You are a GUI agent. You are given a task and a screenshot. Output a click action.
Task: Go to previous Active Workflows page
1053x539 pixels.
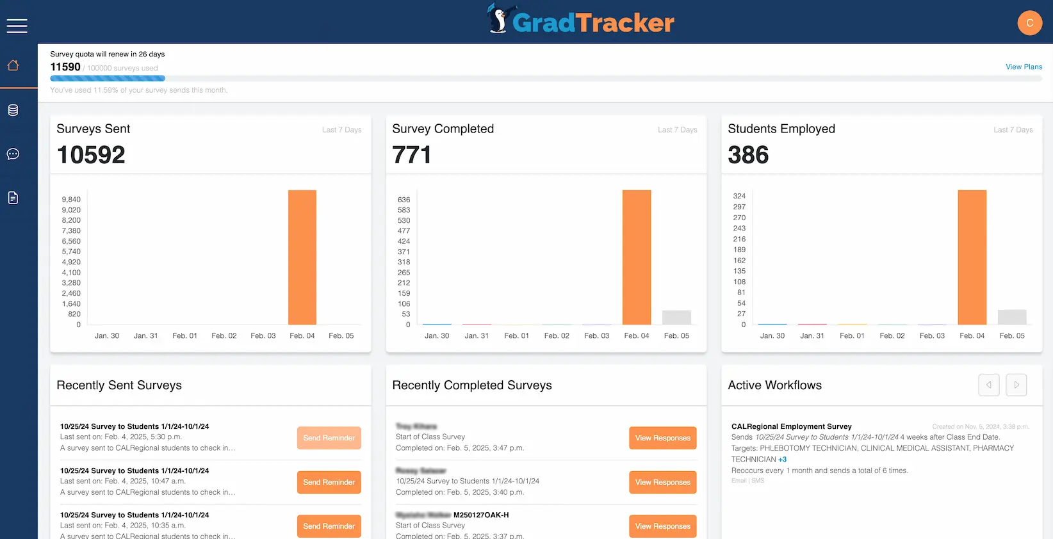coord(988,385)
